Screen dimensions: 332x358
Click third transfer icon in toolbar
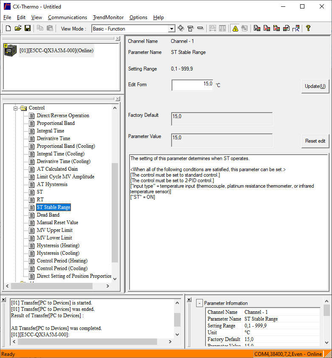pos(276,28)
